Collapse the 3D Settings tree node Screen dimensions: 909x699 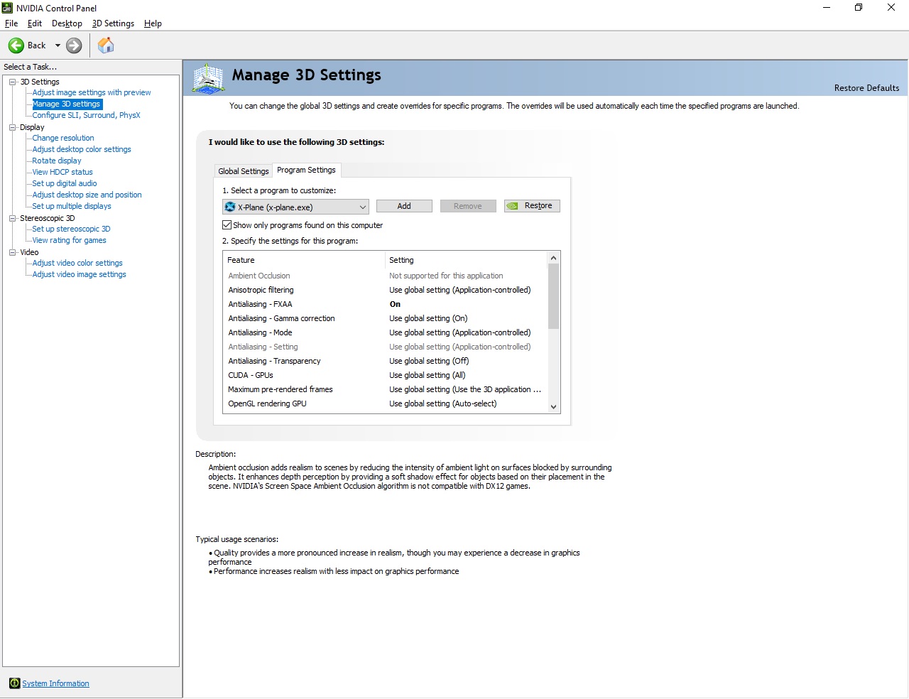12,82
